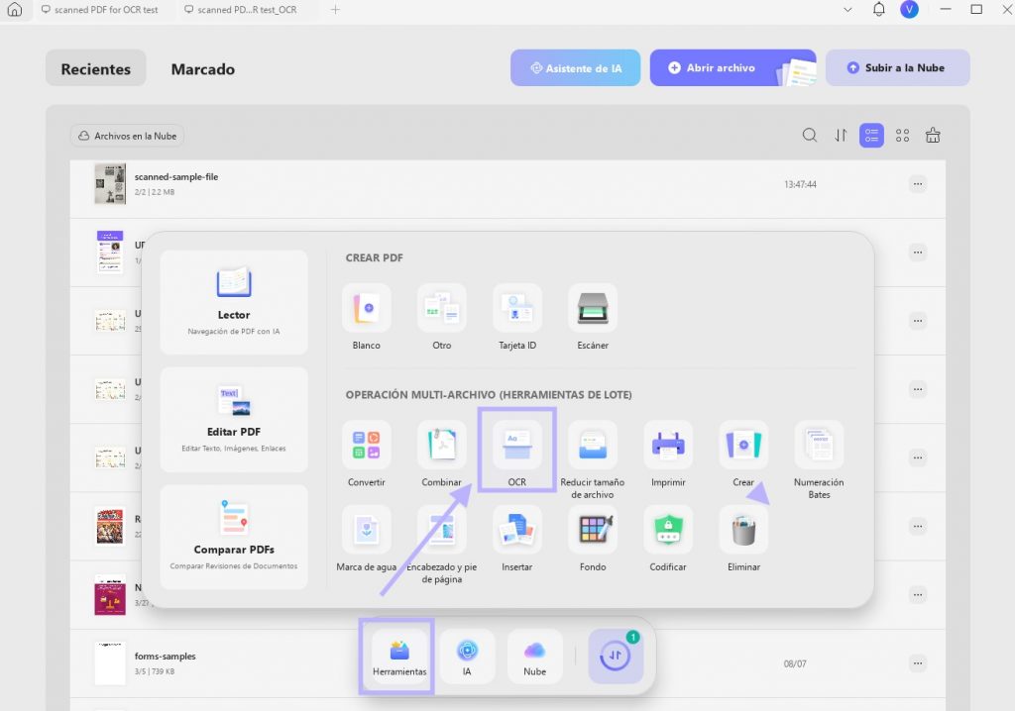Screen dimensions: 1015x711
Task: Click the Abrir archivo button
Action: tap(733, 68)
